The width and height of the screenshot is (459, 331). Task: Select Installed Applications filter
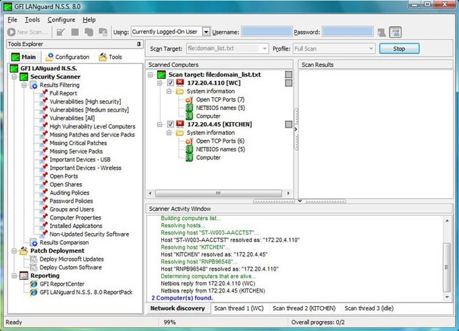76,226
